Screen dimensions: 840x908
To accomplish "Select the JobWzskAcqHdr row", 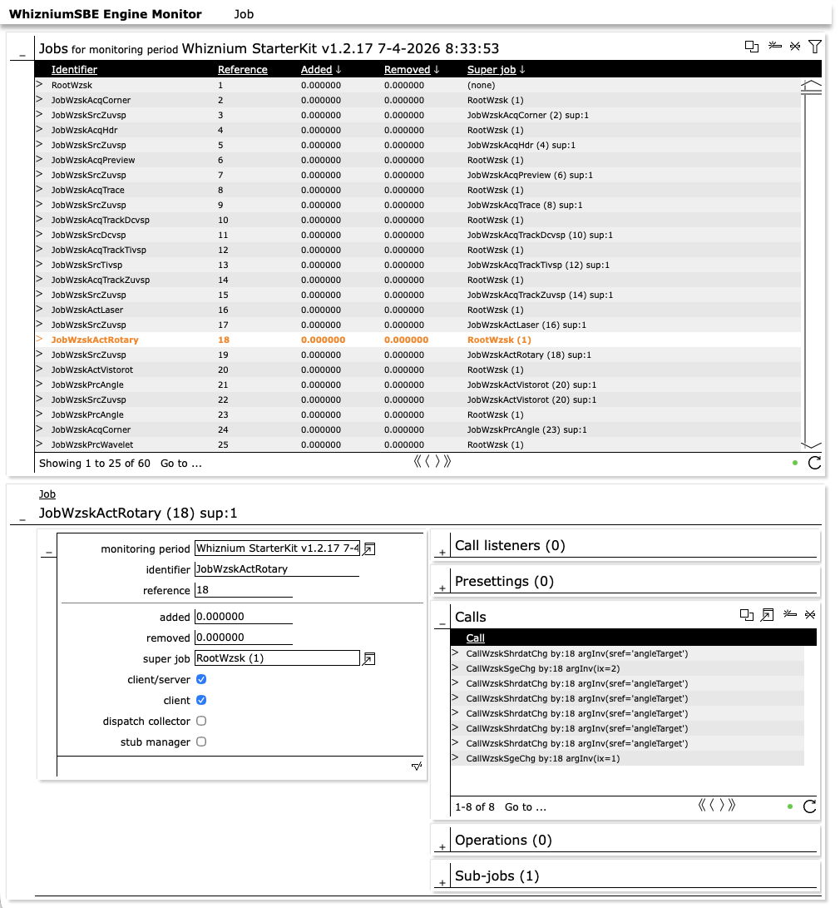I will coord(418,130).
